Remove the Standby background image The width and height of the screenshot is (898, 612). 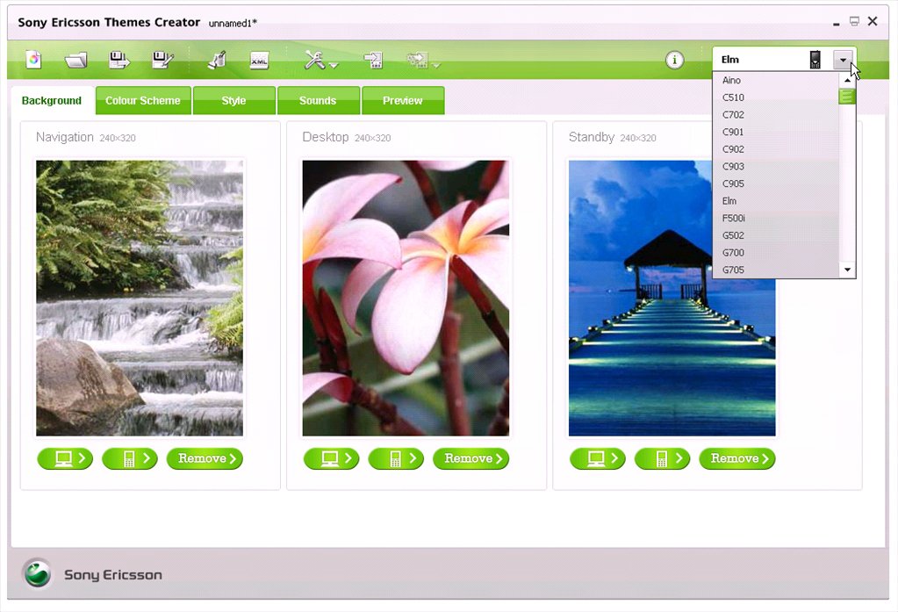pos(737,458)
